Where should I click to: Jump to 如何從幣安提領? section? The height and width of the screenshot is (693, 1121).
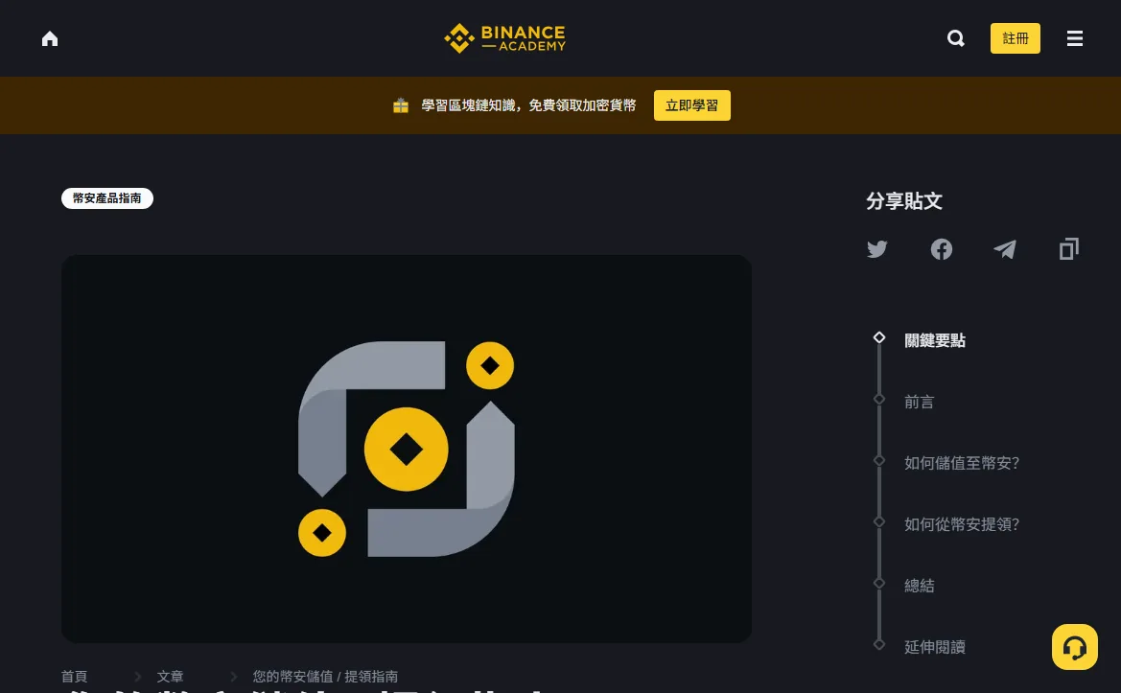962,525
